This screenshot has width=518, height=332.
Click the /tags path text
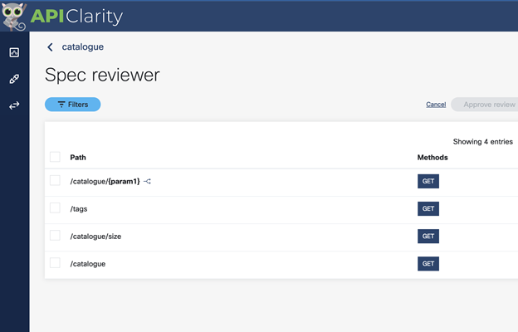click(79, 209)
